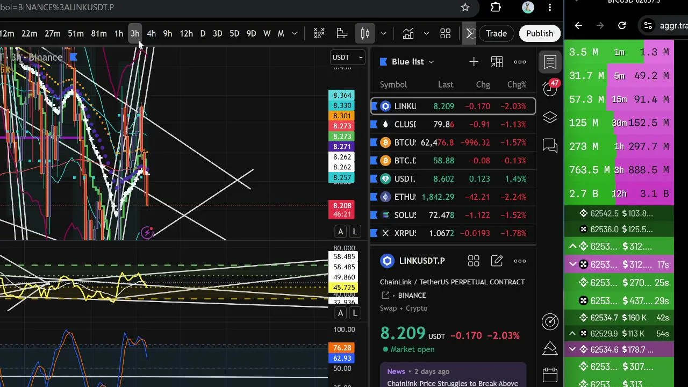
Task: Open the pyramid sidebar icon
Action: pos(550,348)
